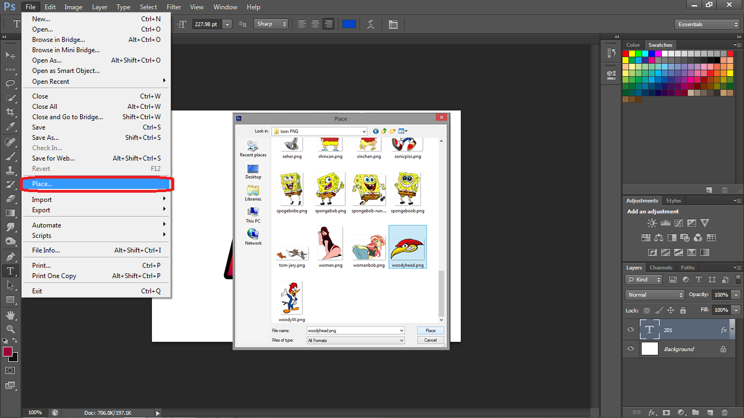Create a new layer in Layers panel
The height and width of the screenshot is (418, 744).
coord(710,413)
